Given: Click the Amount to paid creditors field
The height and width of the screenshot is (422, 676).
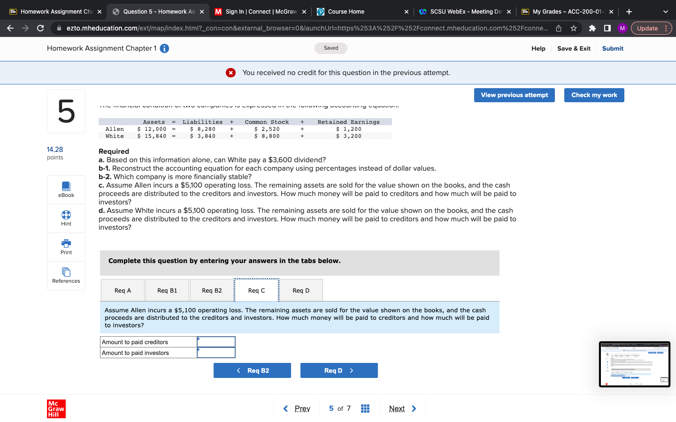Looking at the screenshot, I should pos(216,342).
